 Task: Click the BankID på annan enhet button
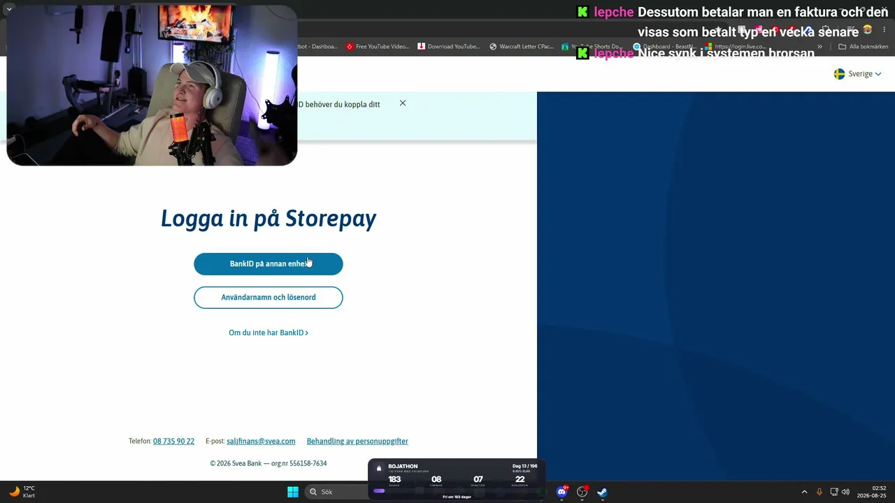268,264
